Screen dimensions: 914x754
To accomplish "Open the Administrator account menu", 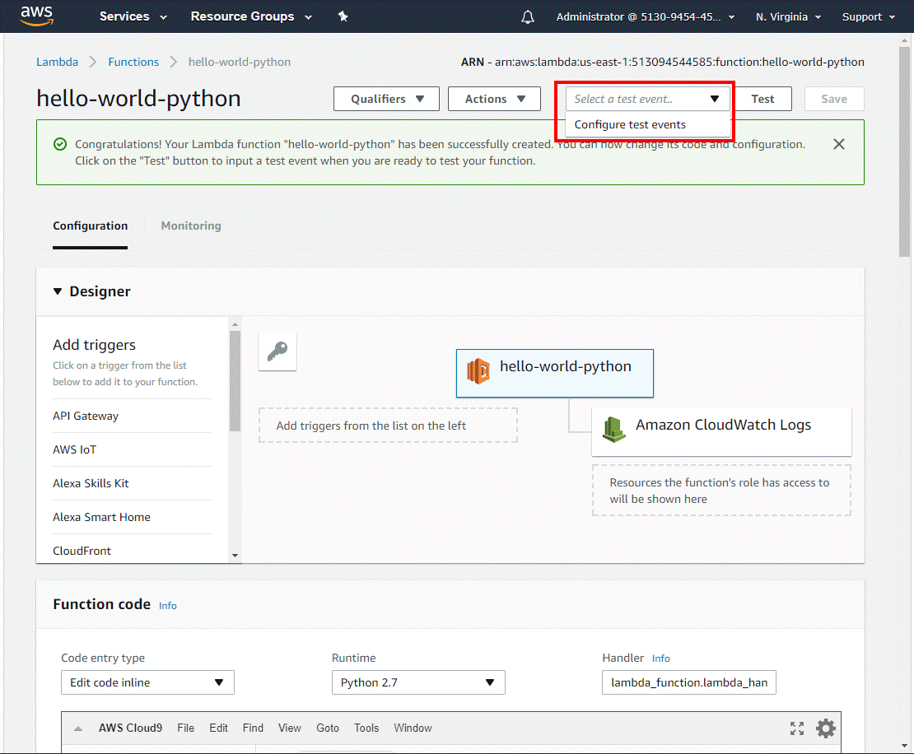I will tap(646, 17).
